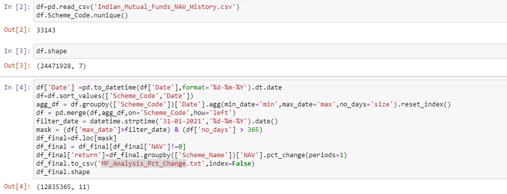Click the In [2] code cell input area
This screenshot has width=507, height=194.
(270, 11)
